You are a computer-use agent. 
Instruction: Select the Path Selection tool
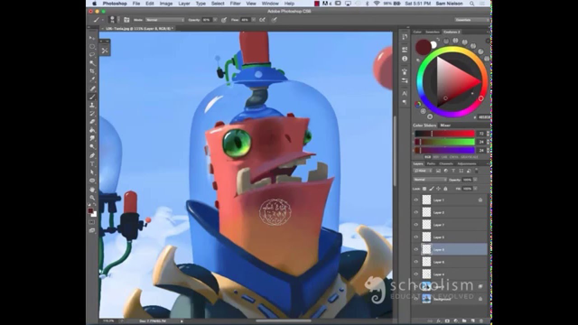click(92, 172)
